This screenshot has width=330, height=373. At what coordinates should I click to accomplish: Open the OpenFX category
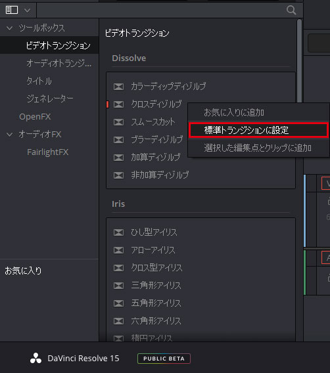click(x=35, y=117)
